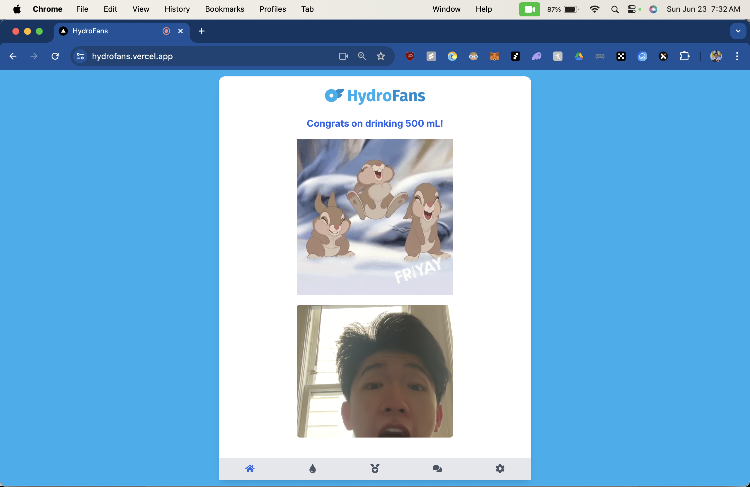Open the Tab menu
The image size is (750, 487).
pos(307,9)
